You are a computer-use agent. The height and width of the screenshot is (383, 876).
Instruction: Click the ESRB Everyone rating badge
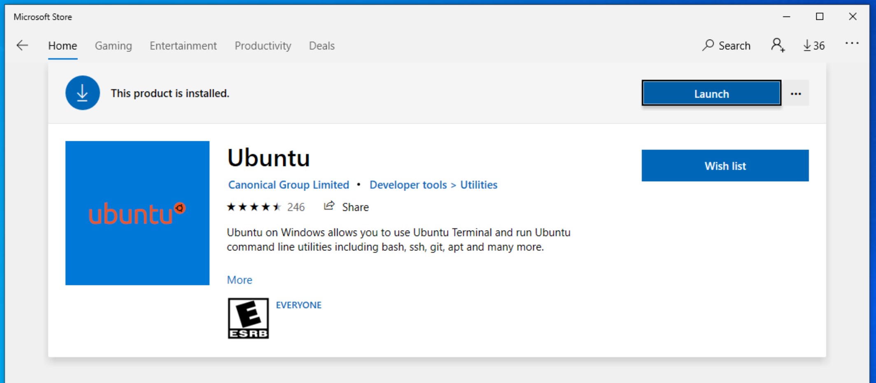click(248, 318)
